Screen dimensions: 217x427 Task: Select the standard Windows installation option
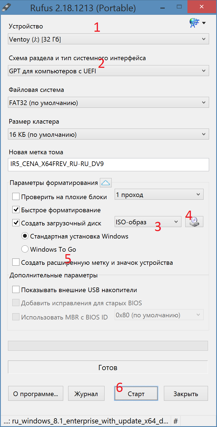click(x=25, y=236)
